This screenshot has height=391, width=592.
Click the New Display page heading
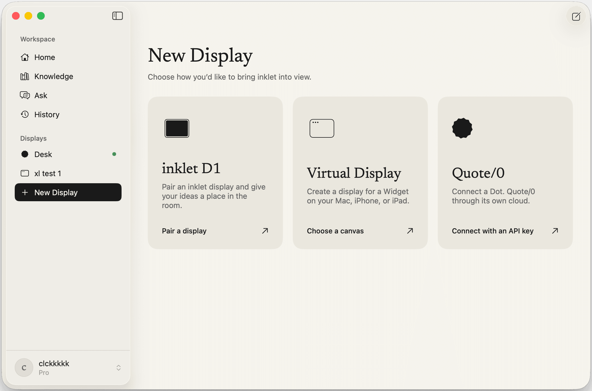200,56
